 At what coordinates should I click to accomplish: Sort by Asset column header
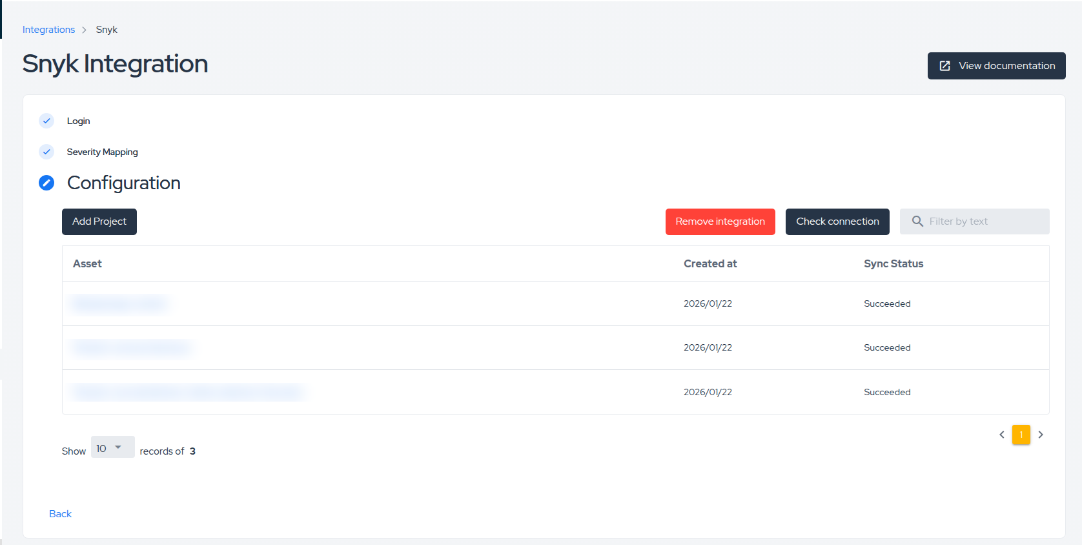click(x=87, y=263)
